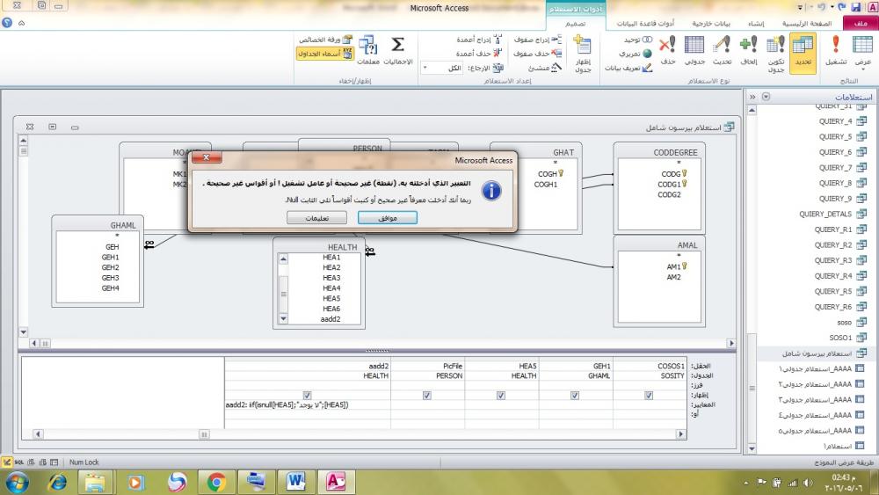
Task: Switch to Design (تصميم) tab
Action: (x=575, y=24)
